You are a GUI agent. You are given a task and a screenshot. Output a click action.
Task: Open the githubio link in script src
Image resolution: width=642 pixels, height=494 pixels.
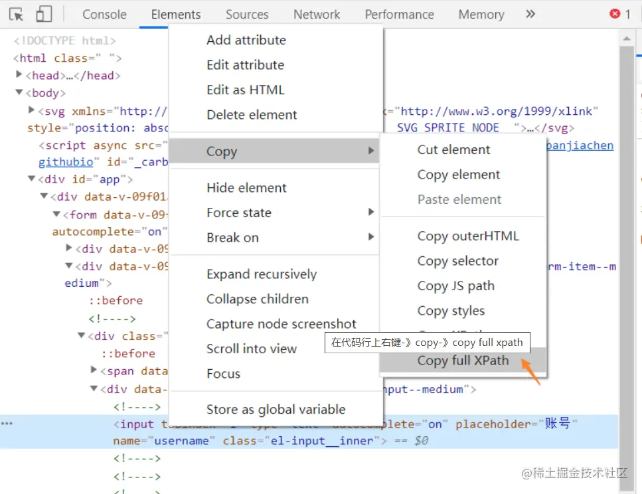[66, 162]
